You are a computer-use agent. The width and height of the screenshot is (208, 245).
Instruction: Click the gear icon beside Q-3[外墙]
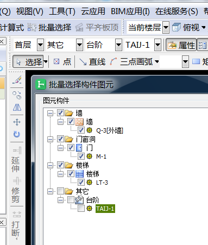tap(89, 130)
